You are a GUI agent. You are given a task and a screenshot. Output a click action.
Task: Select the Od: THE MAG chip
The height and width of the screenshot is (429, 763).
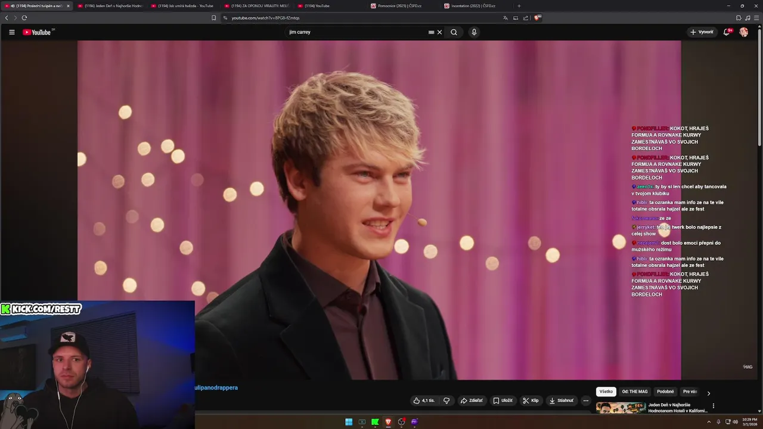pyautogui.click(x=635, y=391)
